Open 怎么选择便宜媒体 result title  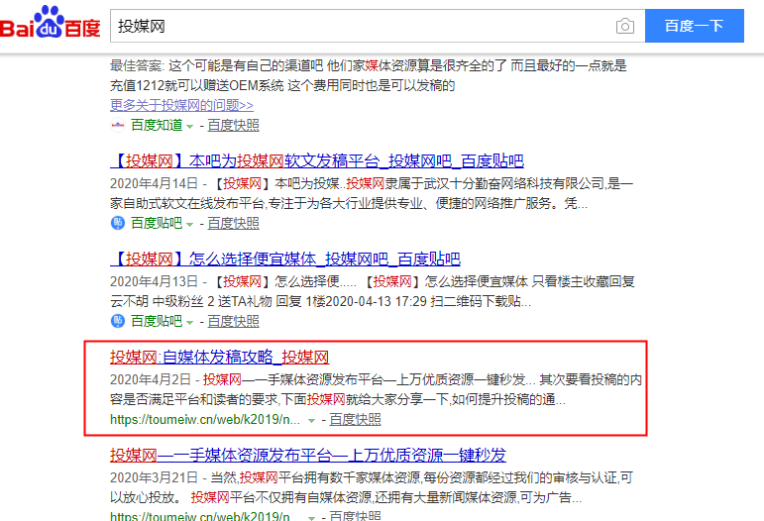(x=285, y=259)
